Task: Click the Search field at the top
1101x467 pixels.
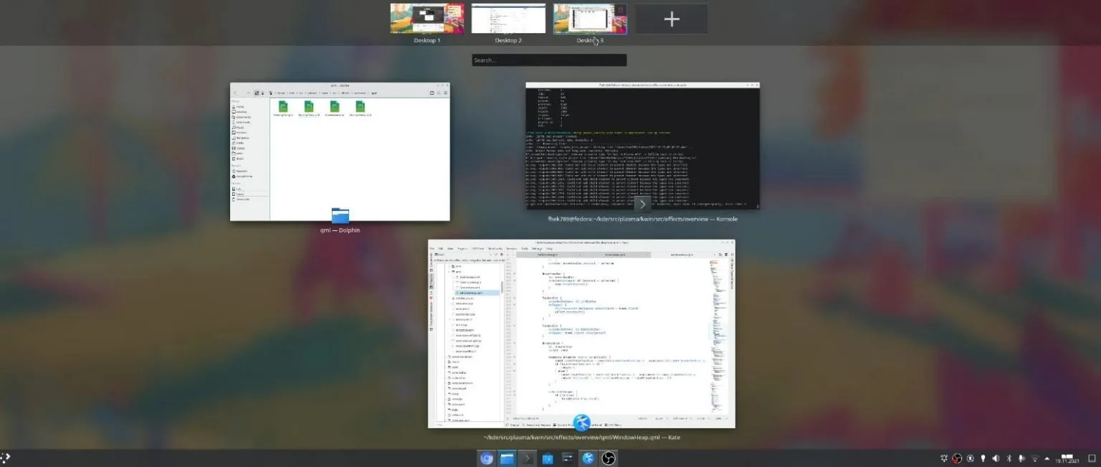Action: [549, 60]
